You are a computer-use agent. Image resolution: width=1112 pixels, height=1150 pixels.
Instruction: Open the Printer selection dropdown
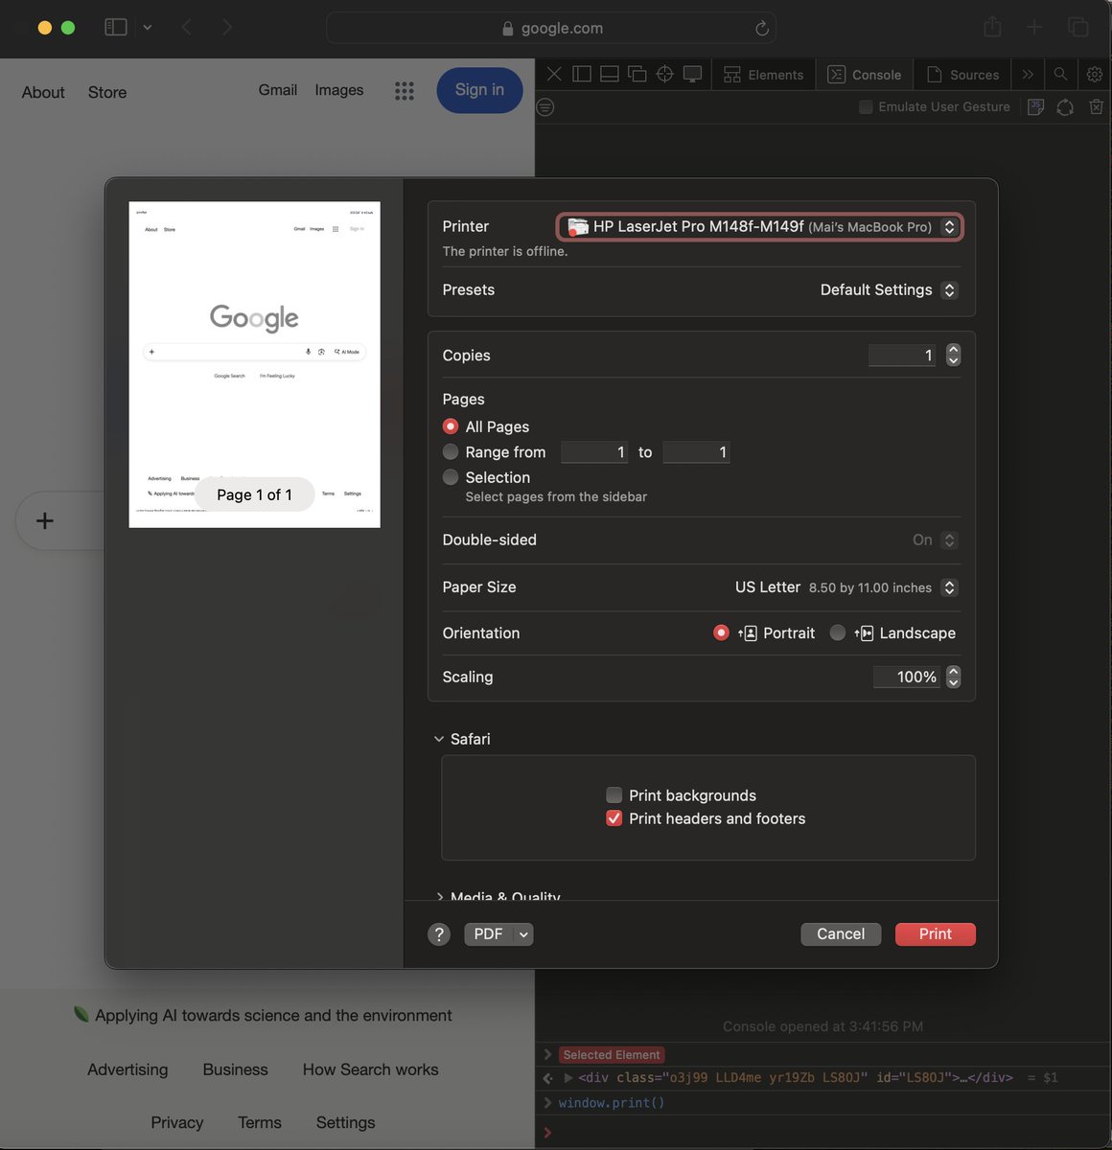coord(759,227)
